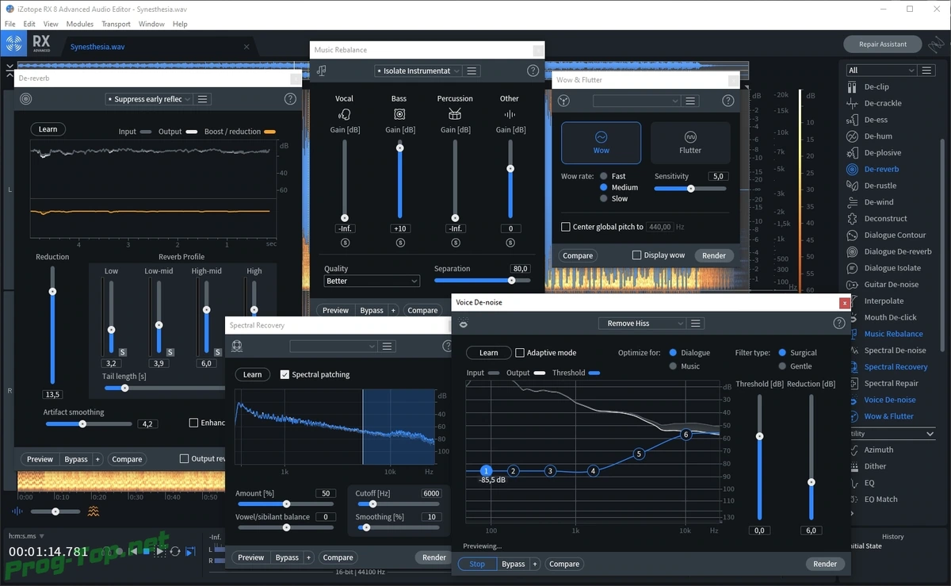Adjust the Sensitivity slider in Wow & Flutter
Viewport: 951px width, 586px height.
[690, 189]
